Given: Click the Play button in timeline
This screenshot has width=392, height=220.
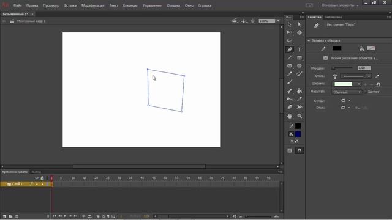Looking at the screenshot, I should 65,216.
